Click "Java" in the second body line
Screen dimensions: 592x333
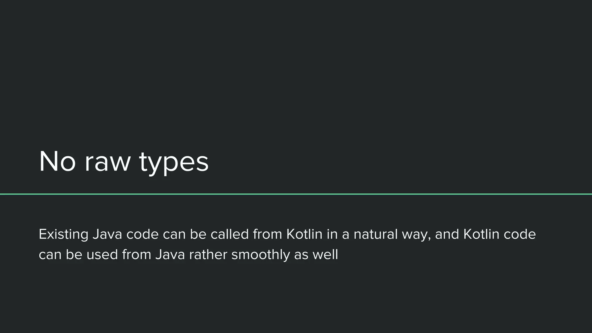[170, 255]
